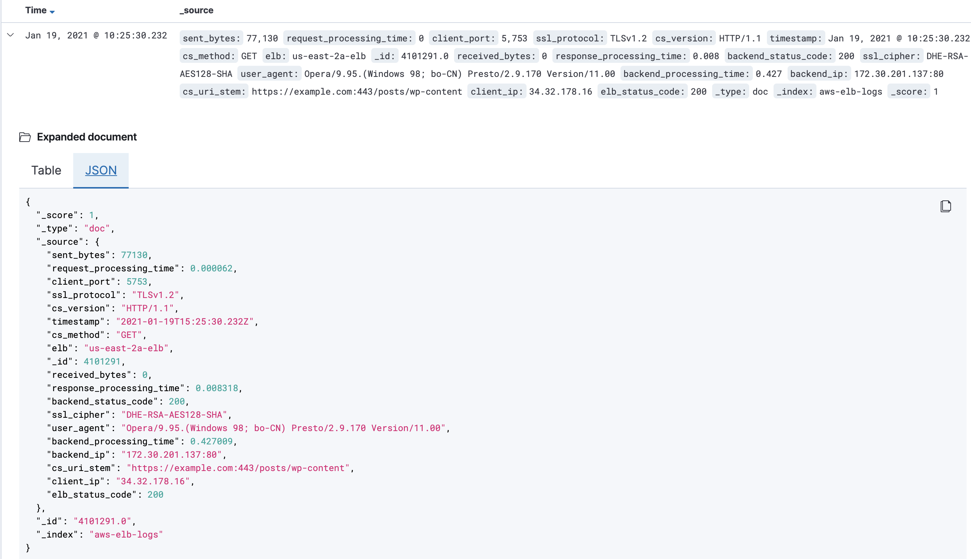The height and width of the screenshot is (559, 971).
Task: Click the user_agent field badge
Action: click(269, 74)
